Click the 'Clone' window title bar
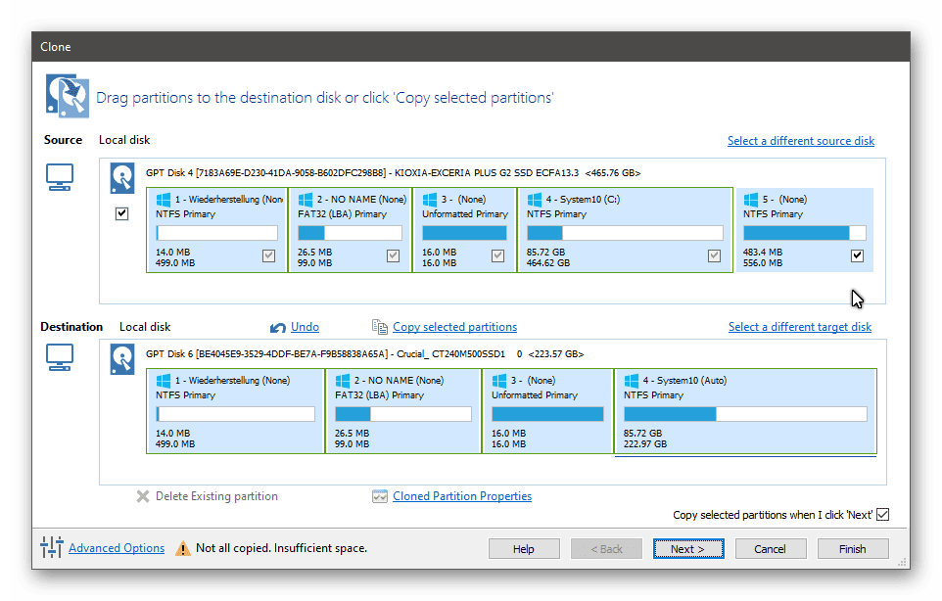Image resolution: width=942 pixels, height=601 pixels. 471,47
